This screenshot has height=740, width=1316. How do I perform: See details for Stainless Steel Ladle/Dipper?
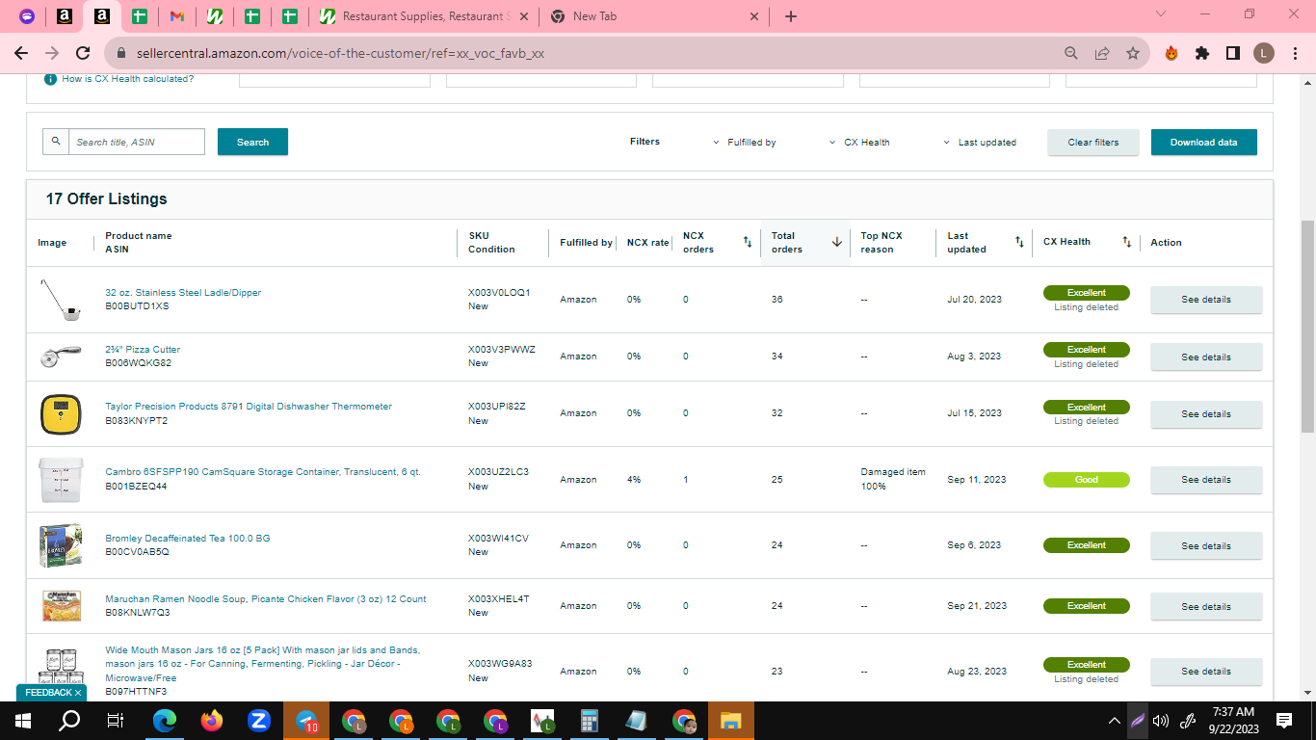click(x=1206, y=300)
